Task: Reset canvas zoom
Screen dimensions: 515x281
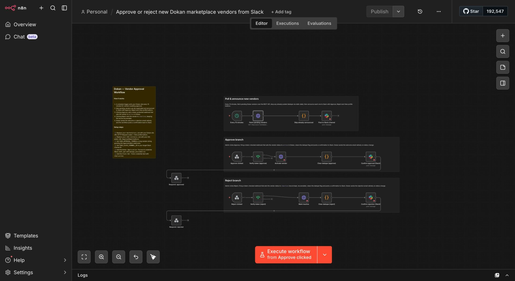Action: [136, 257]
